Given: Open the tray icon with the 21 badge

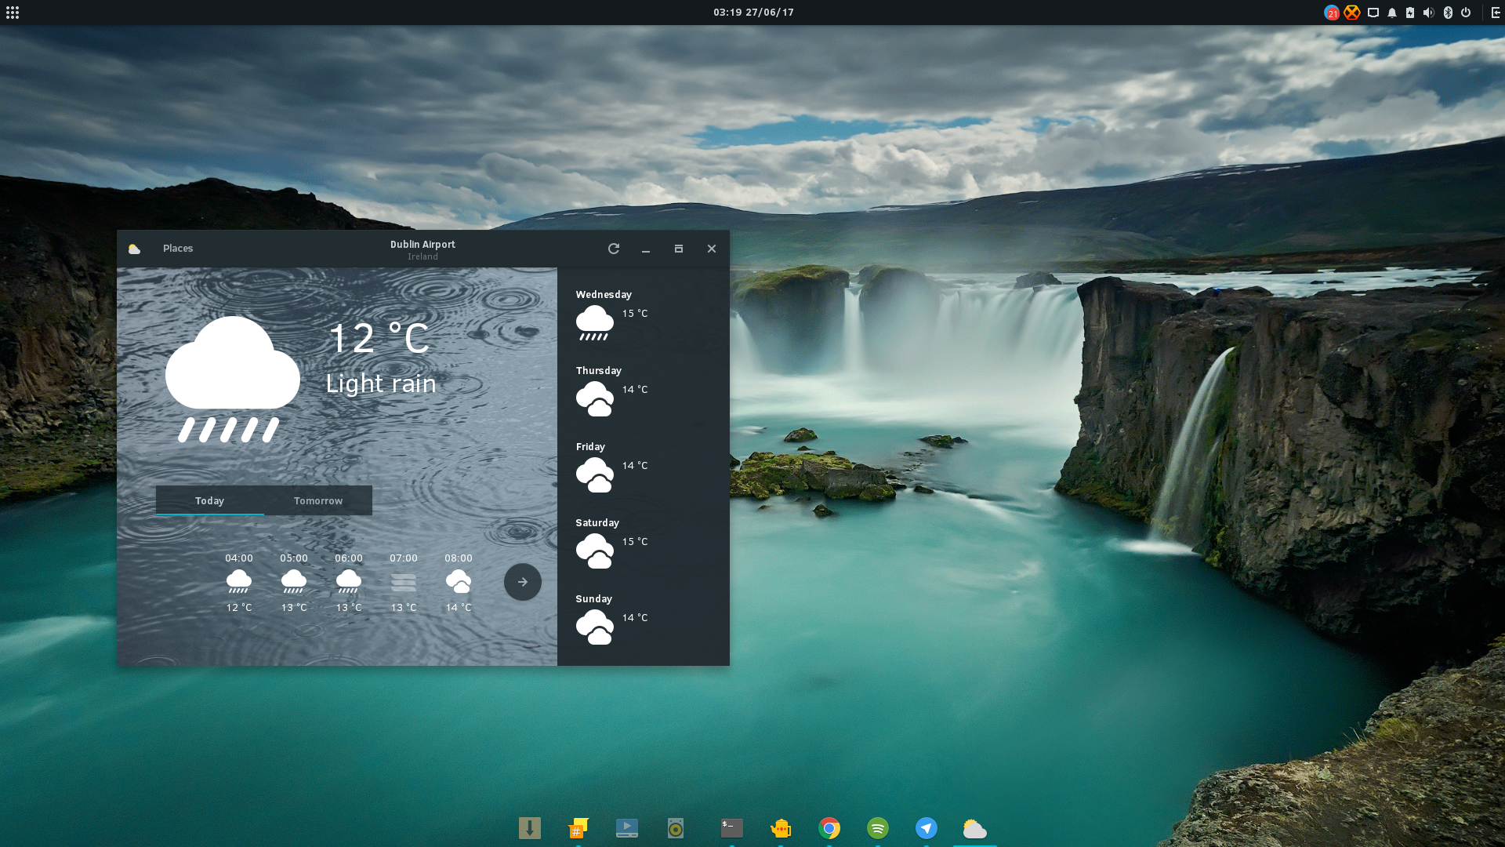Looking at the screenshot, I should [x=1332, y=13].
